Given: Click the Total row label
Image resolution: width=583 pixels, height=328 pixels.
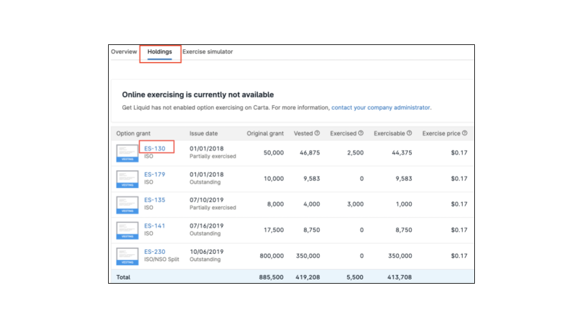Looking at the screenshot, I should [x=123, y=278].
